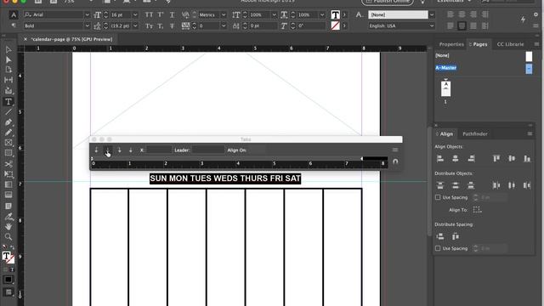544x306 pixels.
Task: Select the Gradient Feather tool
Action: coord(8,195)
